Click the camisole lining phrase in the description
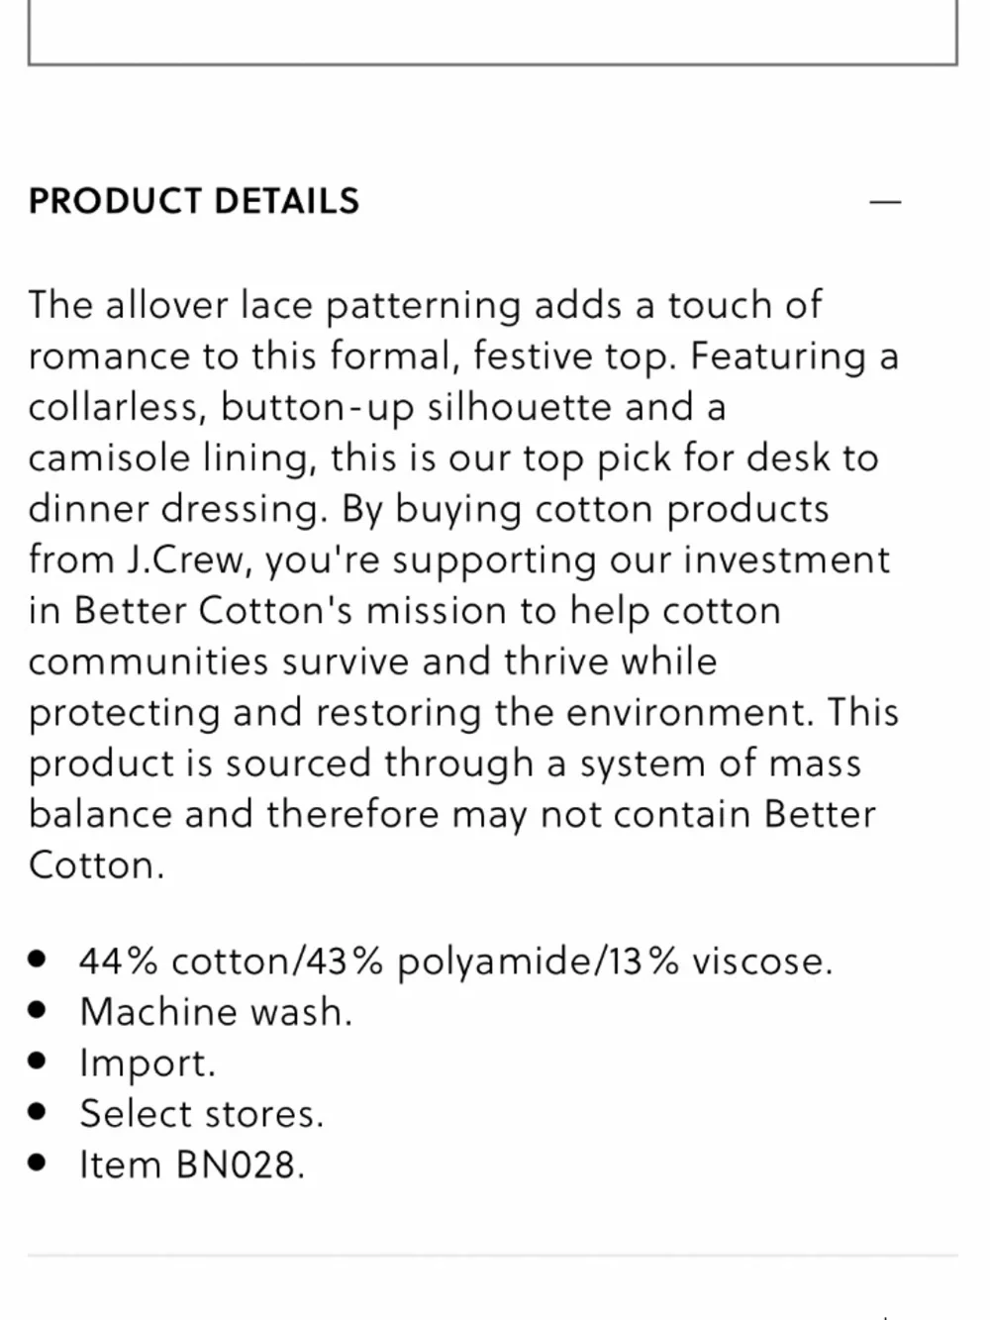Image resolution: width=990 pixels, height=1320 pixels. click(171, 457)
